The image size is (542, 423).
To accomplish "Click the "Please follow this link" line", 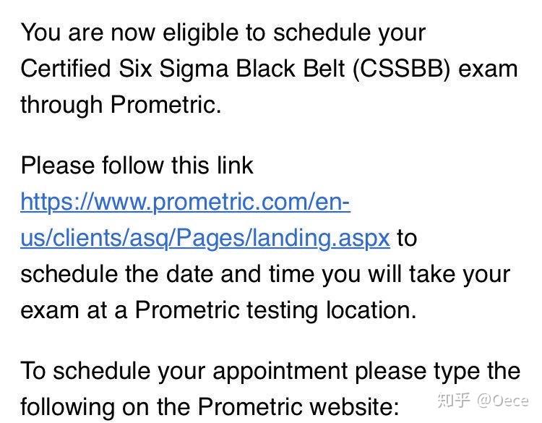I will click(137, 166).
